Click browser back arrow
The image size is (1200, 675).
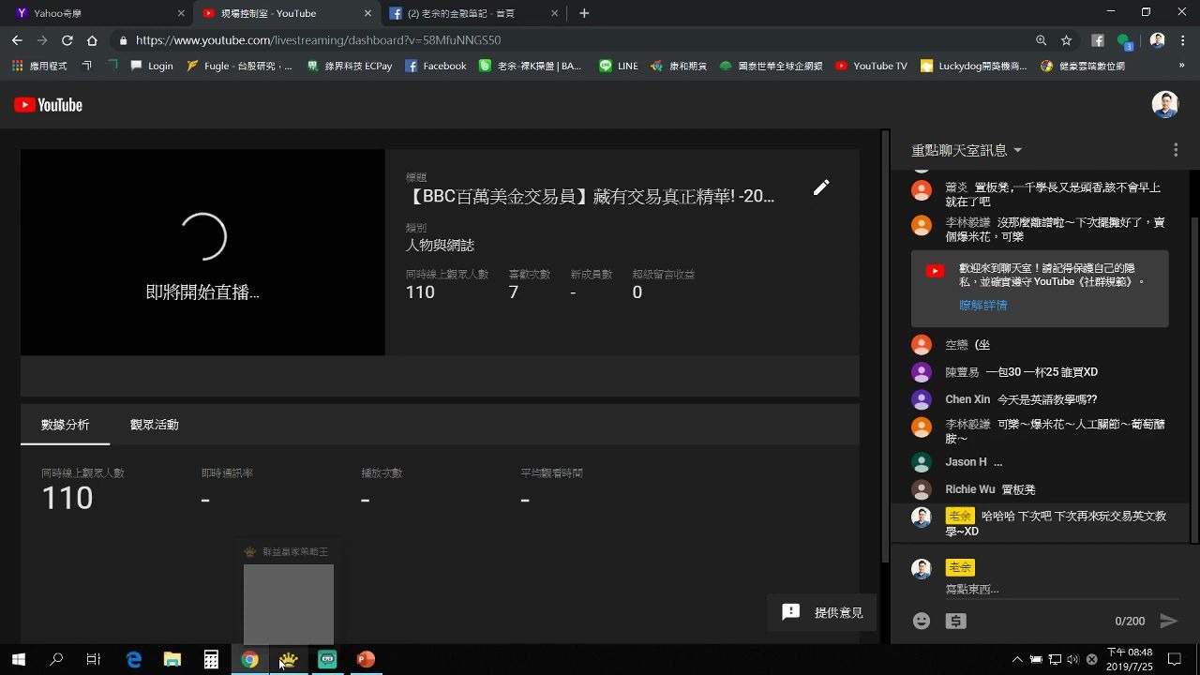(x=17, y=40)
